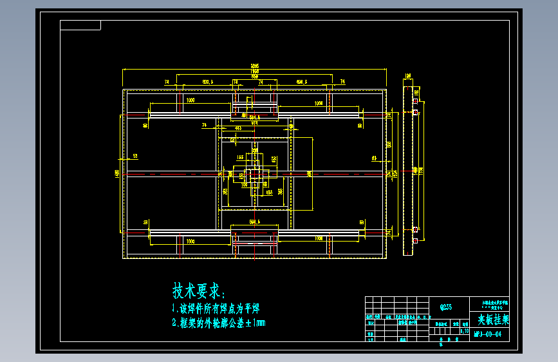
Task: Pick the note 1.该焊件所有焊点为平焊
Action: [216, 308]
